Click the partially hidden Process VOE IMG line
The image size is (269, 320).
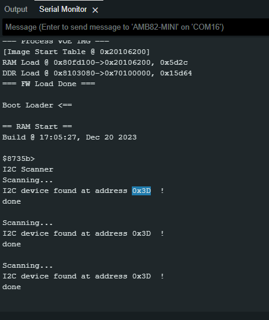56,41
